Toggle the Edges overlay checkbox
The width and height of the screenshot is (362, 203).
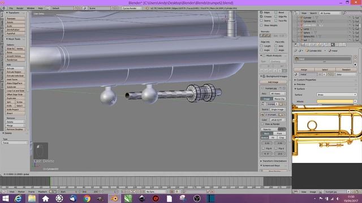[261, 12]
